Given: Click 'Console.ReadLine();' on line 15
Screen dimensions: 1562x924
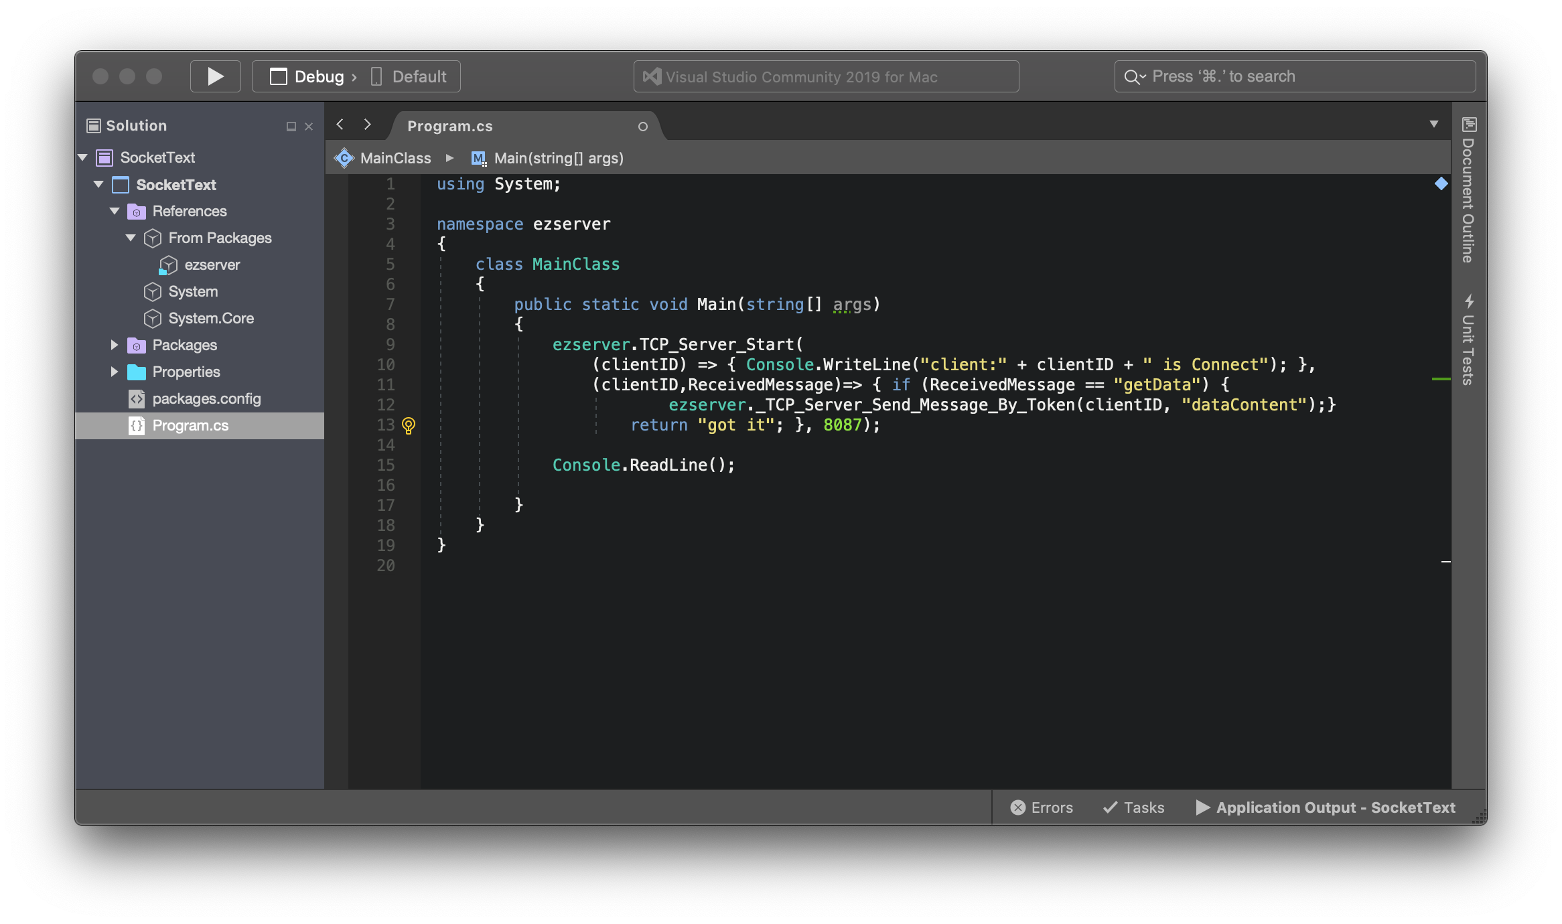Looking at the screenshot, I should pyautogui.click(x=643, y=465).
